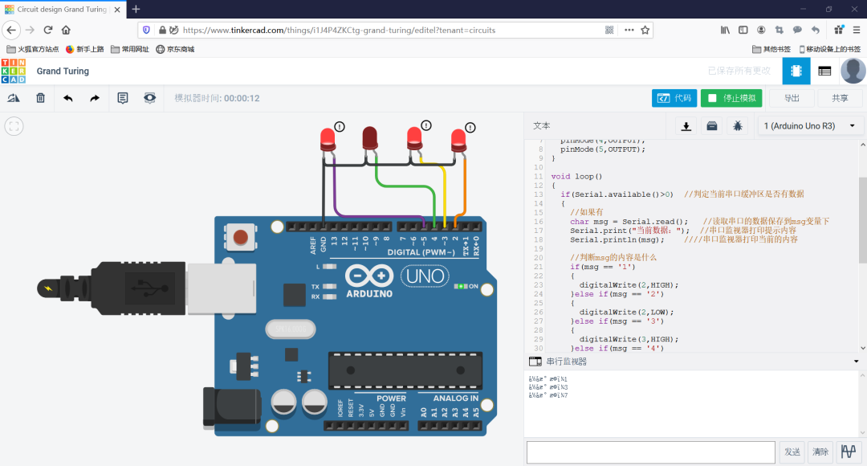Open the notes tool
This screenshot has height=466, width=867.
tap(123, 98)
